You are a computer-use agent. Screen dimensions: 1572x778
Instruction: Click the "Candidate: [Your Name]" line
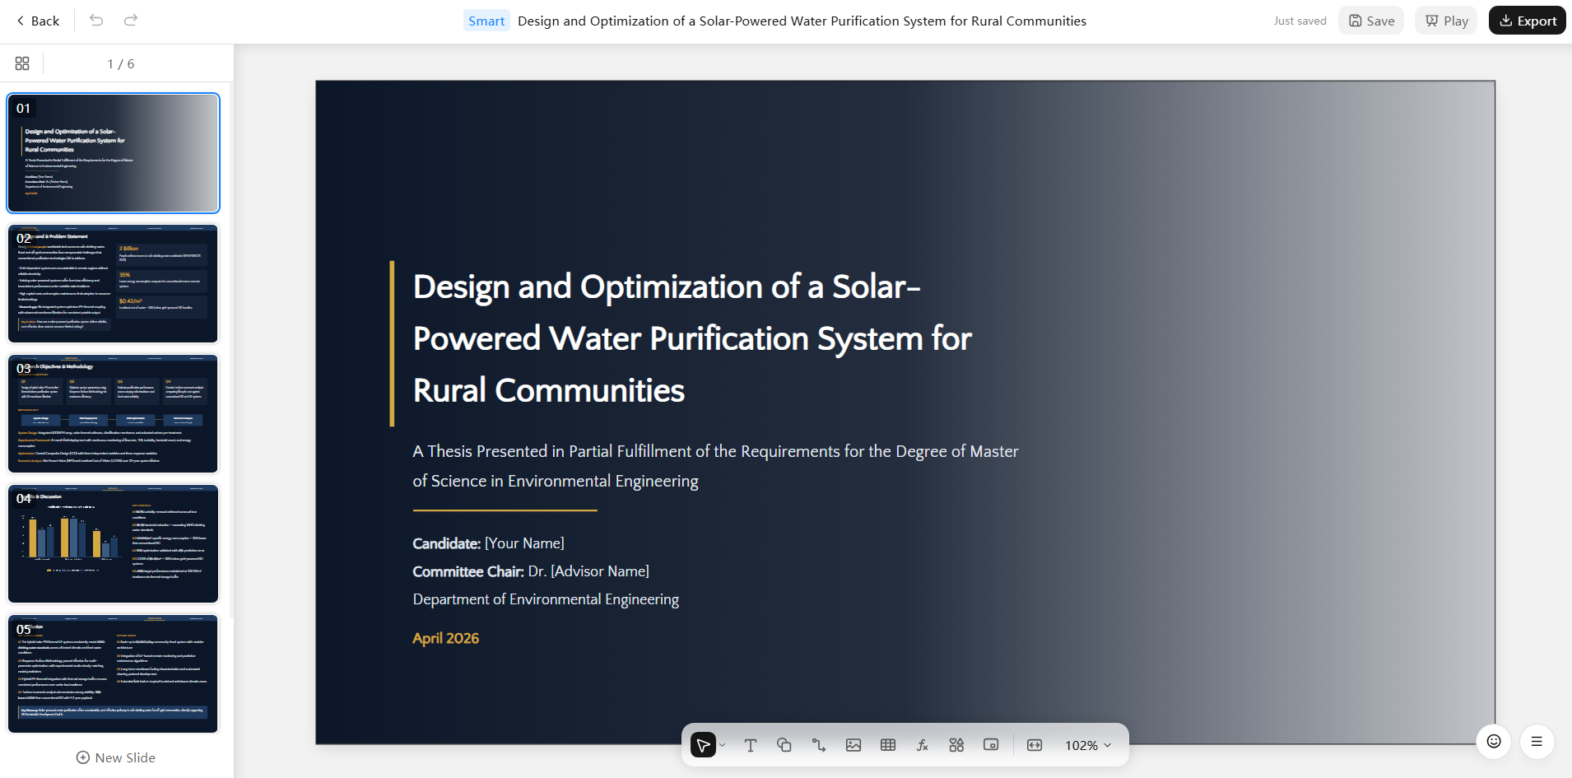[x=488, y=543]
